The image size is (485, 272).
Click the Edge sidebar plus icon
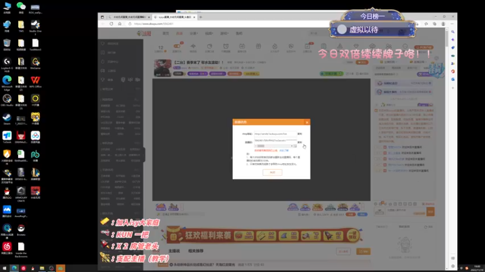(453, 88)
